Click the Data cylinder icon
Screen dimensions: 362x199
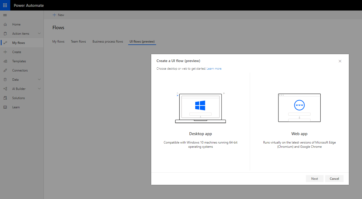tap(5, 80)
